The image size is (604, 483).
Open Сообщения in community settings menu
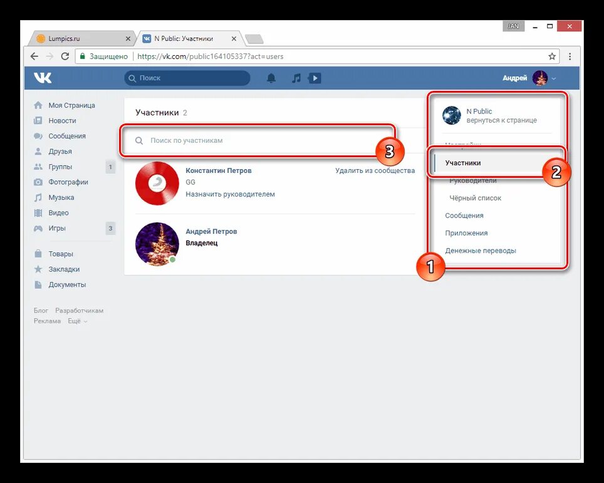464,216
